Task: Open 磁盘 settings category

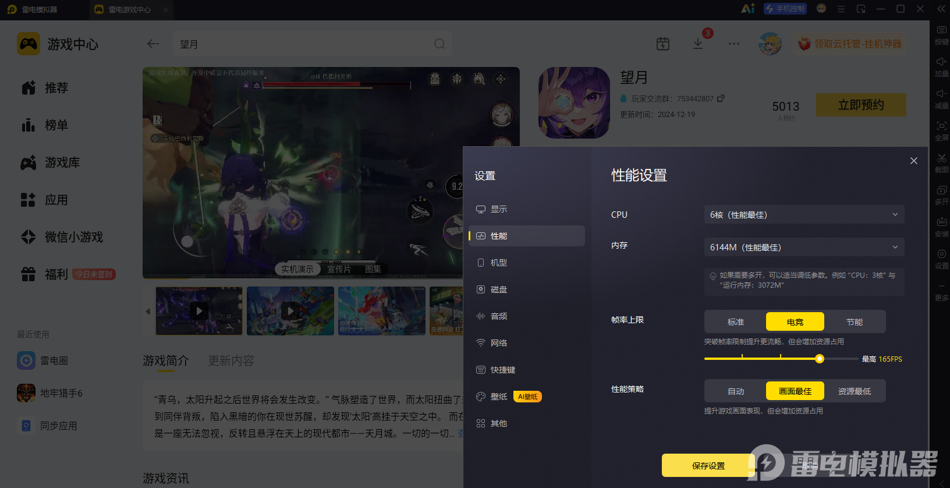Action: (x=527, y=289)
